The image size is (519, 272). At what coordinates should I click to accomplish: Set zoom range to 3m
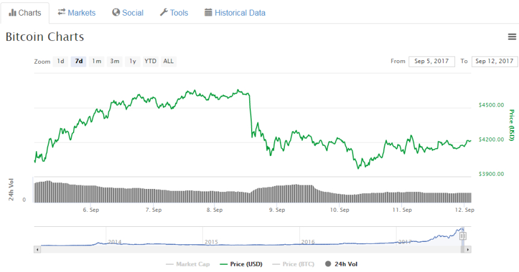coord(115,61)
